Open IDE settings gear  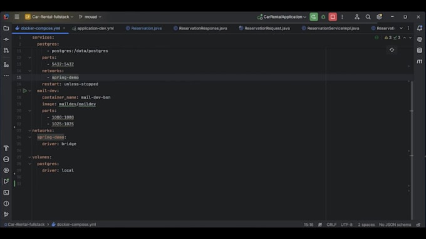[x=379, y=17]
